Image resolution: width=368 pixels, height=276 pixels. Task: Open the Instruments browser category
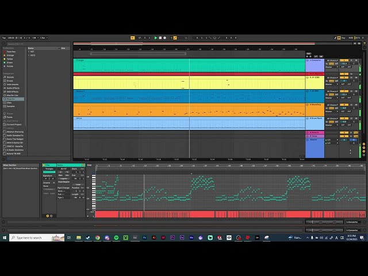pos(13,85)
